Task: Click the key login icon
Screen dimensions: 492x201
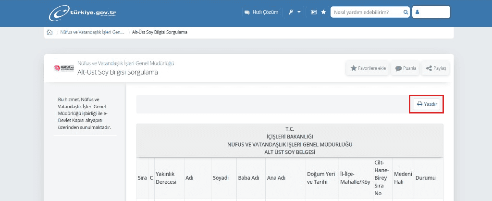Action: coord(291,12)
